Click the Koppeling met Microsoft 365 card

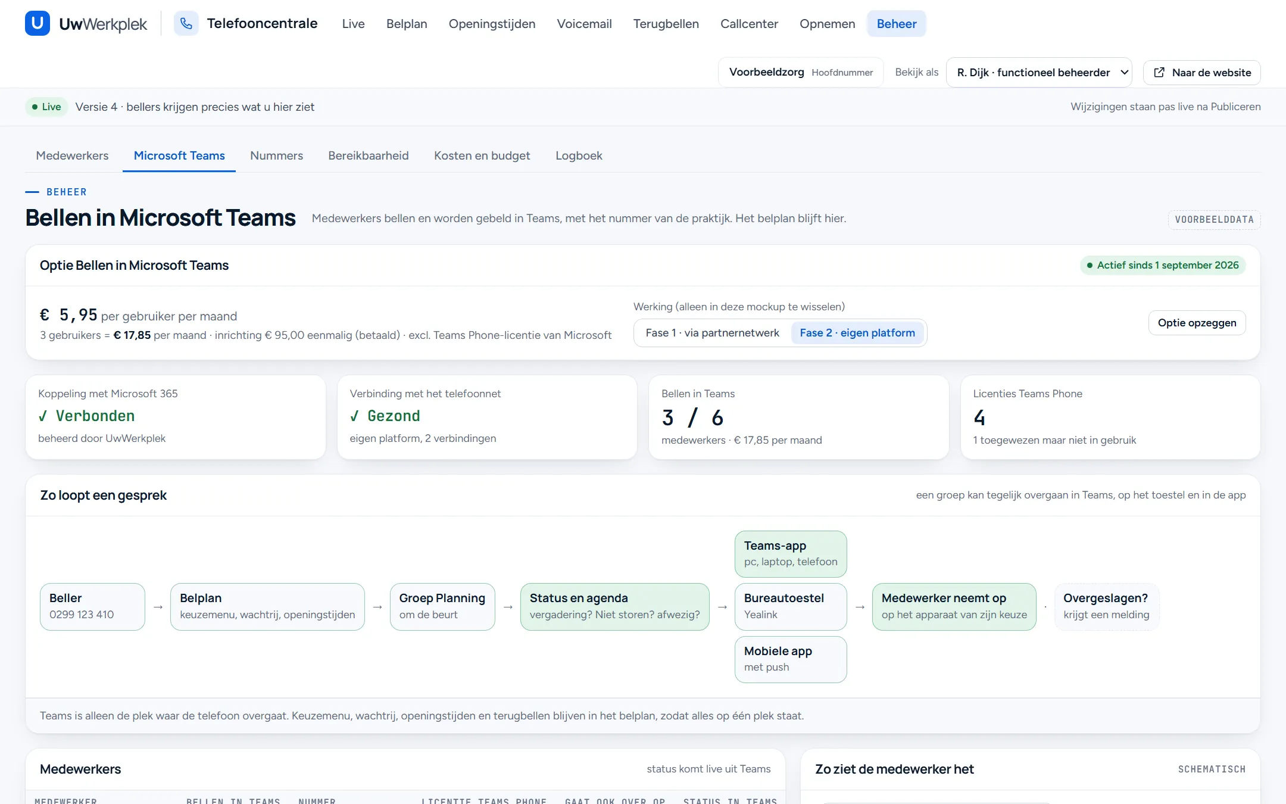pos(176,417)
